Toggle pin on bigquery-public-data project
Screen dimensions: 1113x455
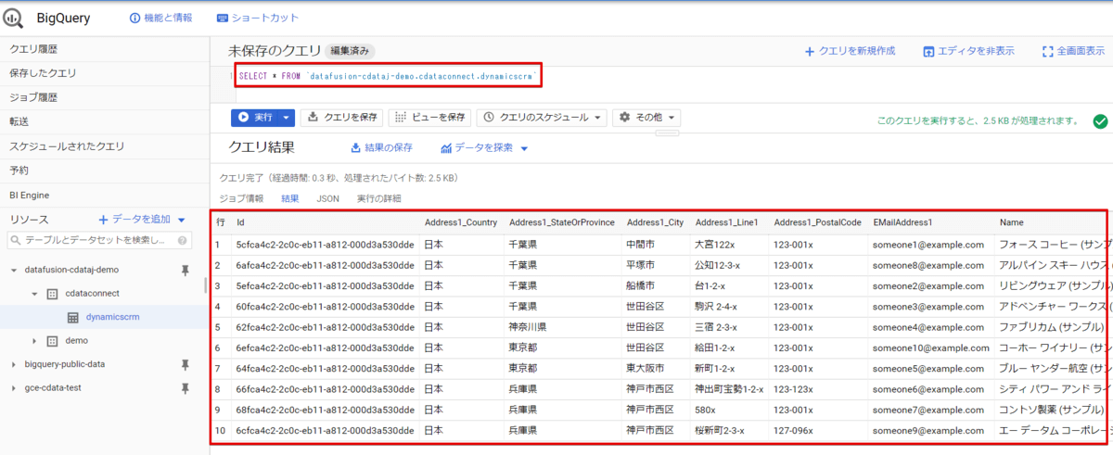[185, 364]
